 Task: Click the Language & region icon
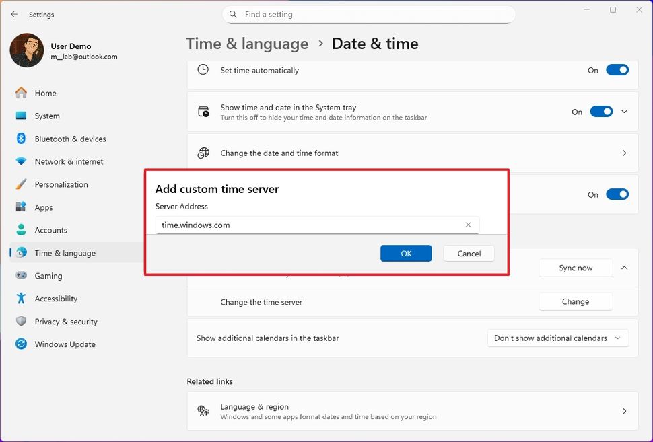pyautogui.click(x=203, y=410)
